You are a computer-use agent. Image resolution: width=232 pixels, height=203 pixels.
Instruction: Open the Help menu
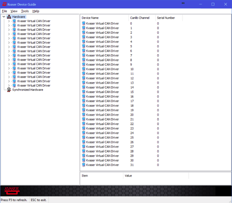point(36,11)
